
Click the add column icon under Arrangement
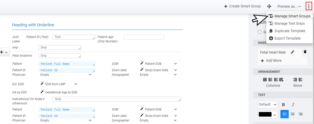point(281,80)
